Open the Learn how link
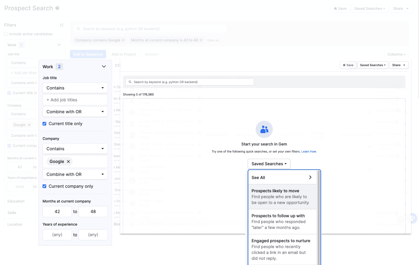419x265 pixels. click(x=309, y=152)
